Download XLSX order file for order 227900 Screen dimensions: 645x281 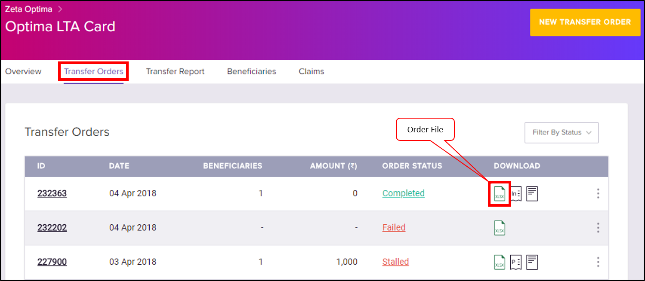(x=500, y=262)
